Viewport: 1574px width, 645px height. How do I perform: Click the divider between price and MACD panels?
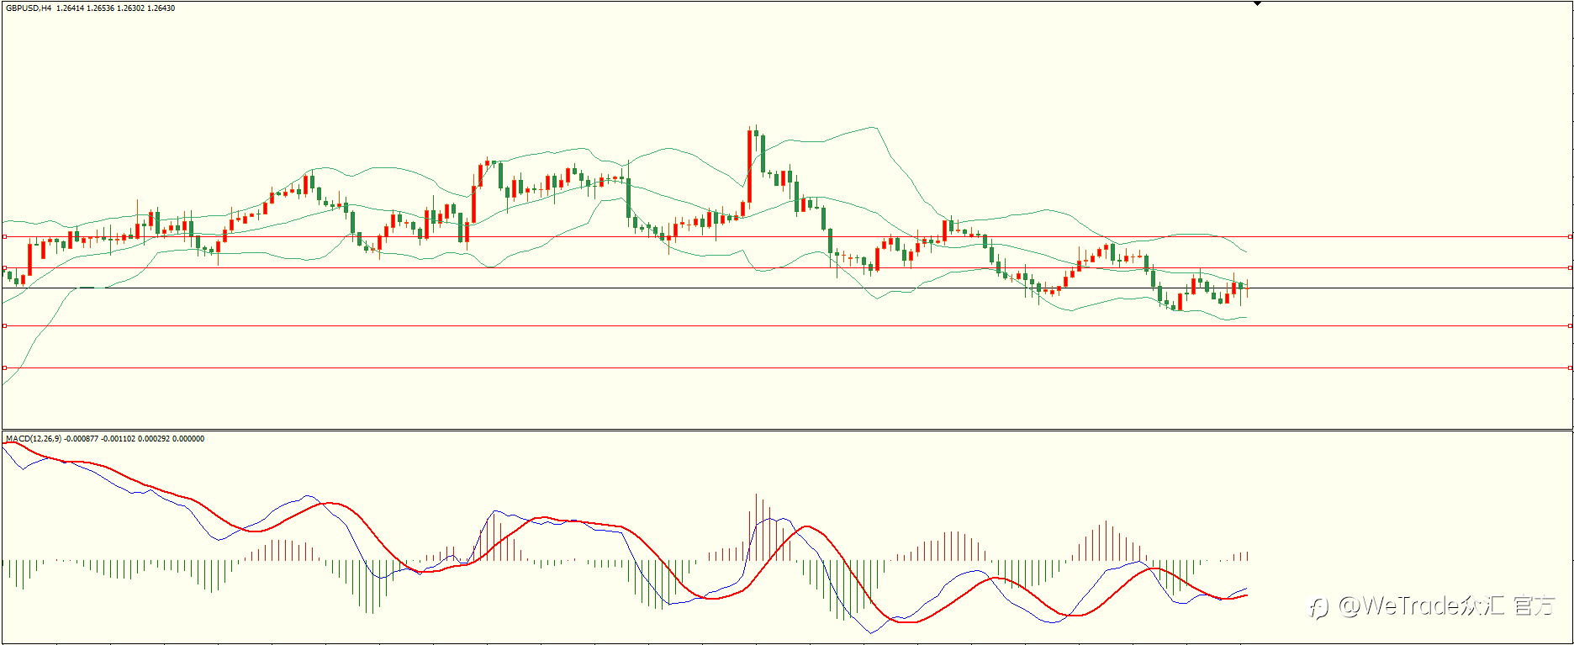pos(787,431)
